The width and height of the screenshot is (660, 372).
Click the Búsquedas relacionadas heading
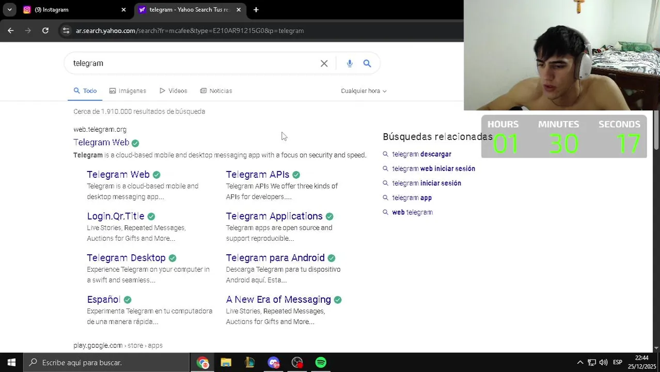pos(437,136)
